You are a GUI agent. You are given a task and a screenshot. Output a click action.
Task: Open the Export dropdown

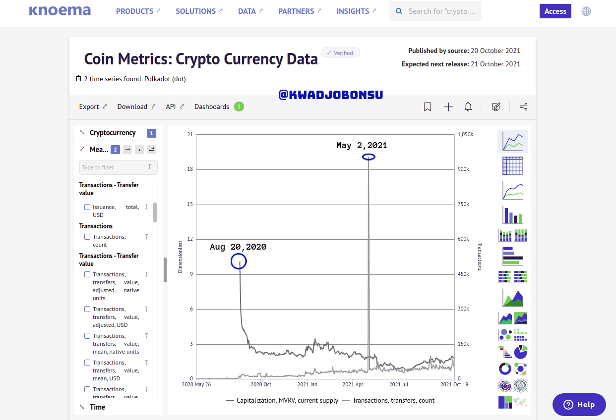pos(93,106)
